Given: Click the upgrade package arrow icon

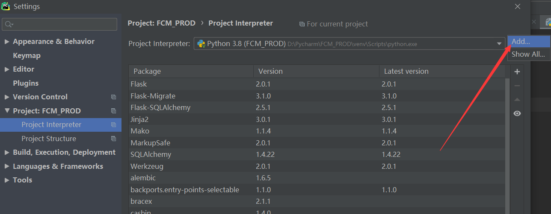Looking at the screenshot, I should [517, 99].
